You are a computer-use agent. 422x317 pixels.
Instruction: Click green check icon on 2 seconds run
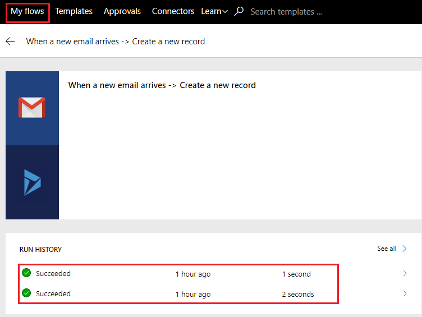pyautogui.click(x=26, y=293)
